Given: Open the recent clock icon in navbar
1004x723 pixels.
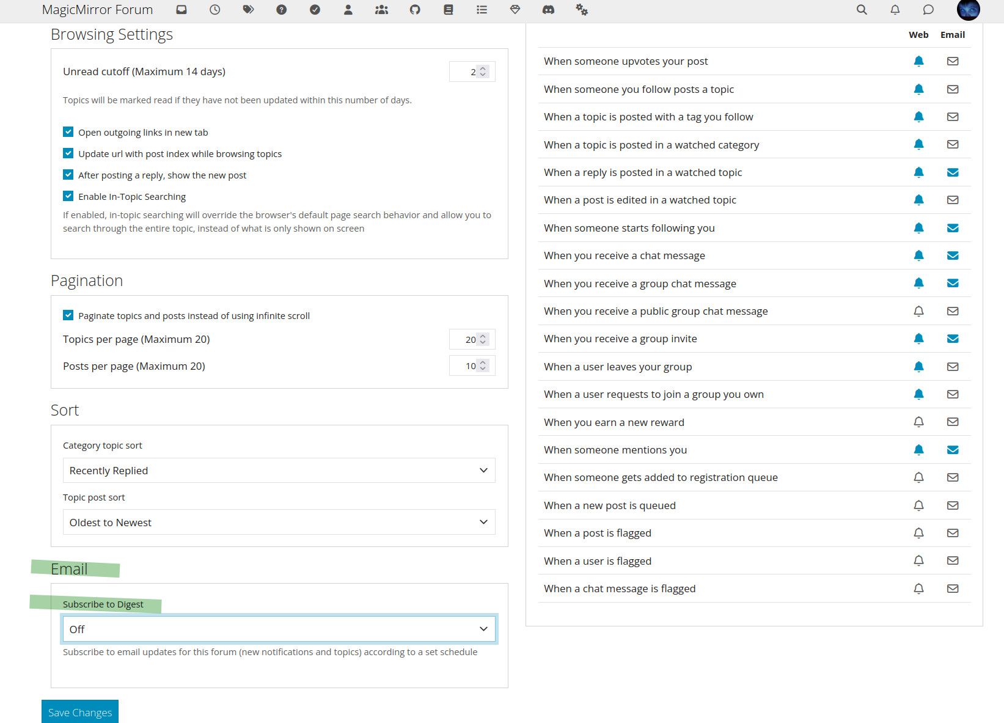Looking at the screenshot, I should pos(214,10).
